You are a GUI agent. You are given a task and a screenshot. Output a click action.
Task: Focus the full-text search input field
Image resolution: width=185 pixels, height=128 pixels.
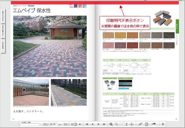(x=30, y=124)
